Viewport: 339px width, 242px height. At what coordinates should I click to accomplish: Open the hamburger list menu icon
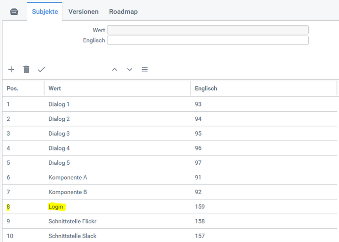(x=145, y=69)
